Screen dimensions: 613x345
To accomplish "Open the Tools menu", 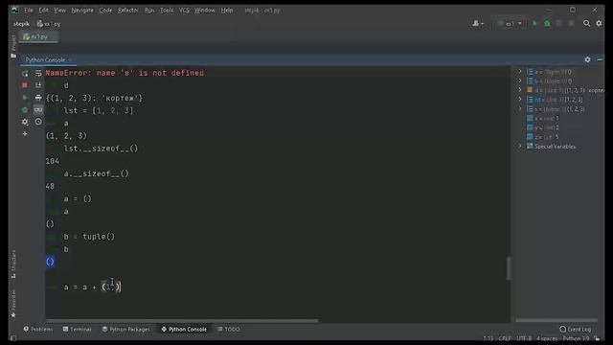I will 167,11.
